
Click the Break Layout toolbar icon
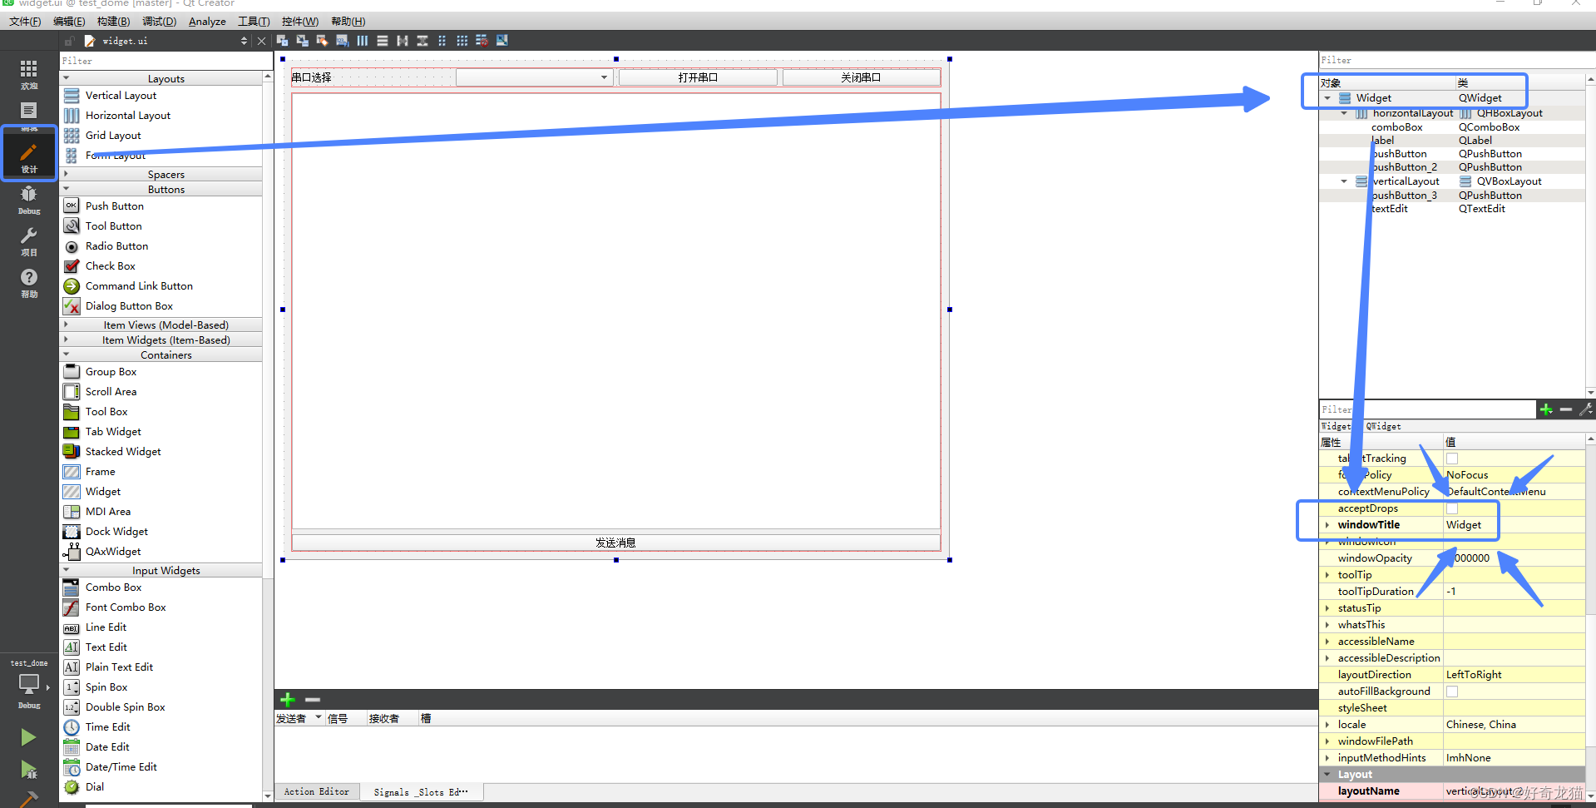coord(482,41)
